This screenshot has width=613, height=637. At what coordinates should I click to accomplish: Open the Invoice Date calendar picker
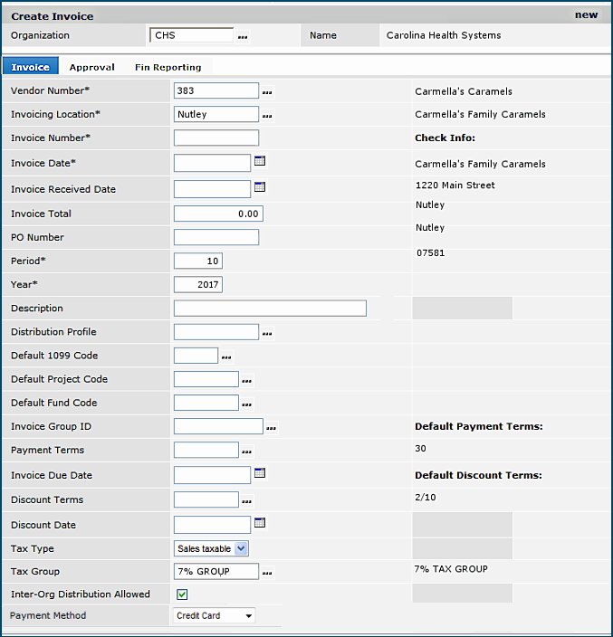tap(260, 162)
